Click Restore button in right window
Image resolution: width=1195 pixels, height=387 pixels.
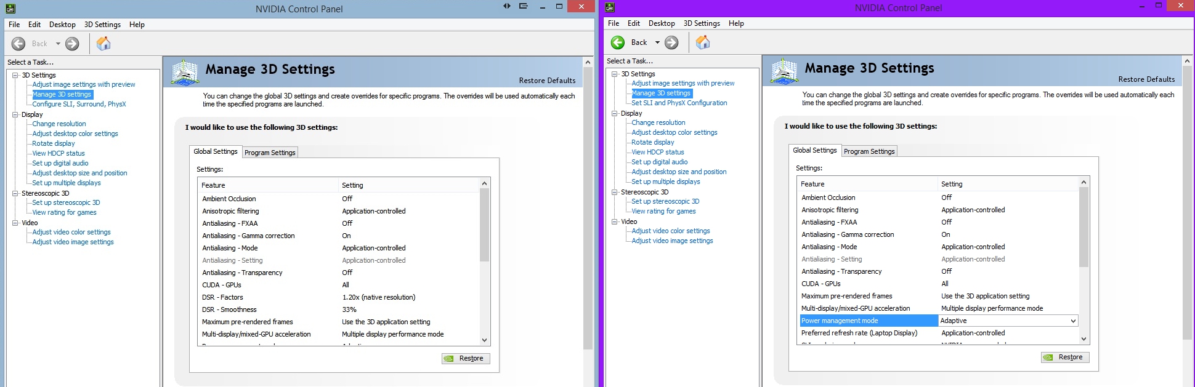tap(1065, 357)
